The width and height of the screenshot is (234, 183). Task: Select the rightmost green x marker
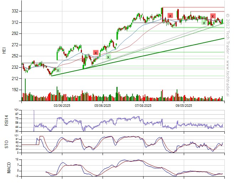point(204,23)
